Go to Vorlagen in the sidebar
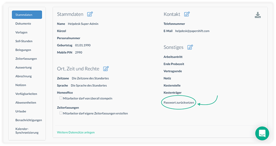Viewport: 276px width, 146px height. tap(21, 32)
